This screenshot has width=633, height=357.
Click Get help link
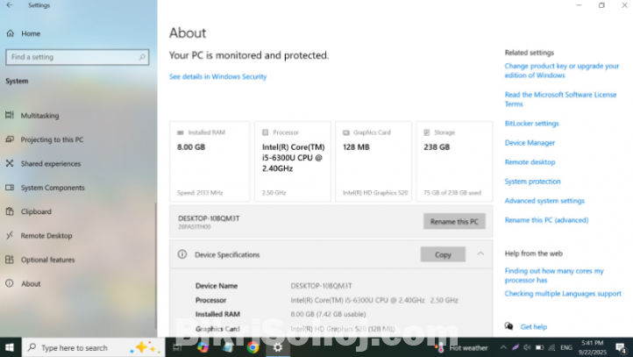tap(533, 327)
